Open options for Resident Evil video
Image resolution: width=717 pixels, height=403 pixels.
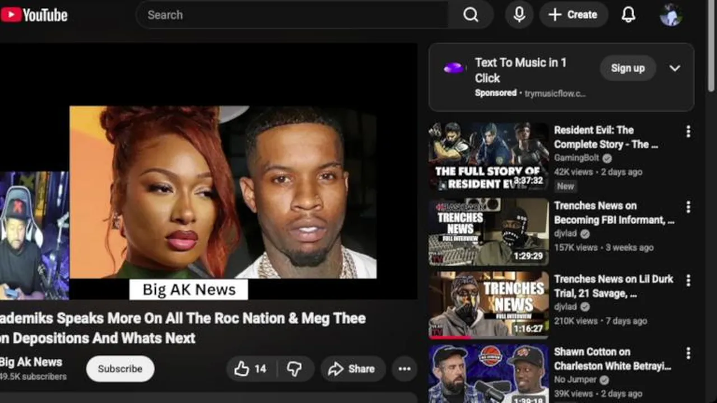point(688,132)
